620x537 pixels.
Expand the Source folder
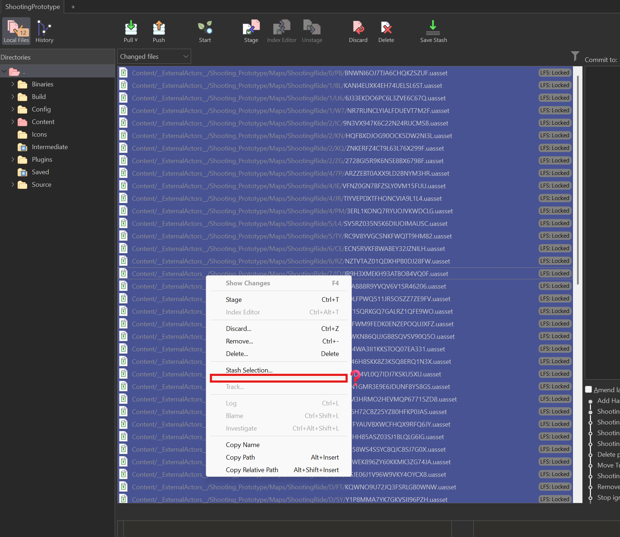pos(13,185)
